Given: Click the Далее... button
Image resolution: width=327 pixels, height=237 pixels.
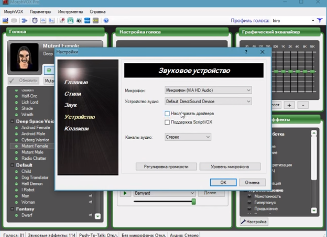Looking at the screenshot, I should click(211, 193).
